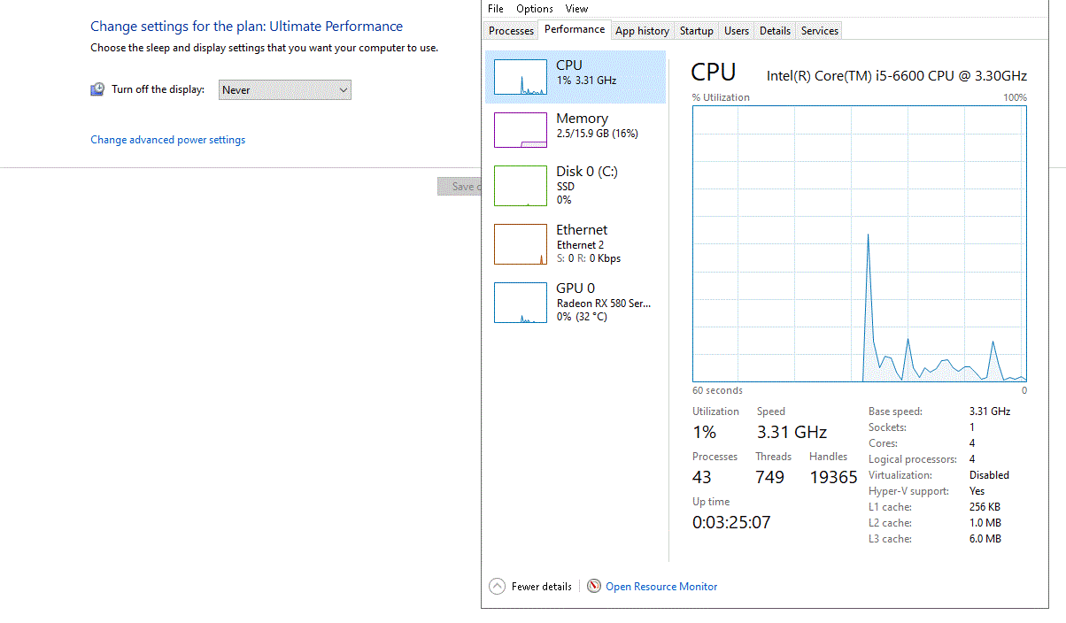Click Change advanced power settings link
1066x623 pixels.
[x=168, y=140]
